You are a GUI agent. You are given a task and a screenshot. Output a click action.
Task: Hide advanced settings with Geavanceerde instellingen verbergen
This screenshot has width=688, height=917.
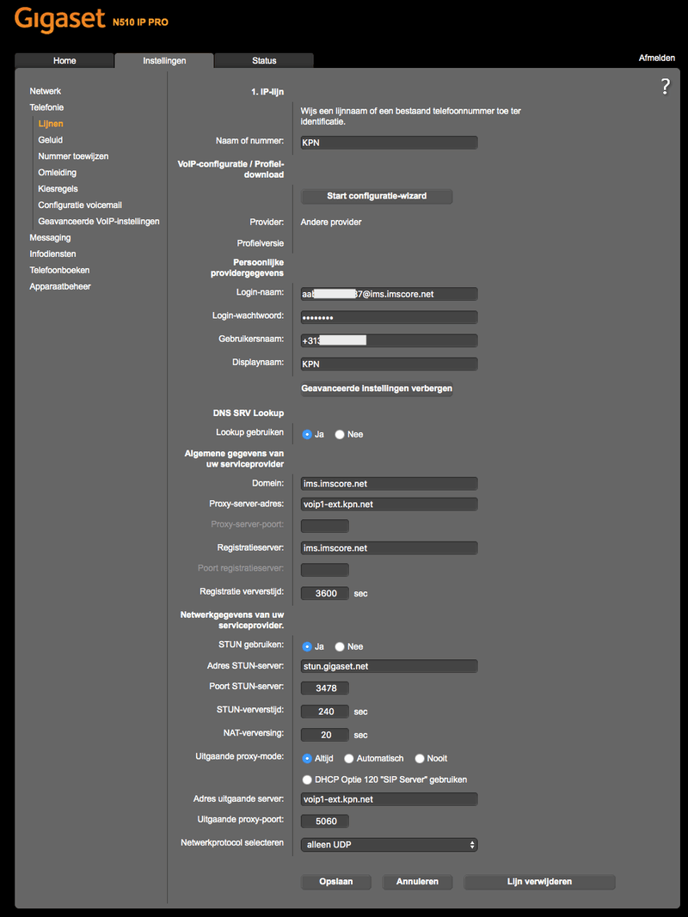coord(377,388)
